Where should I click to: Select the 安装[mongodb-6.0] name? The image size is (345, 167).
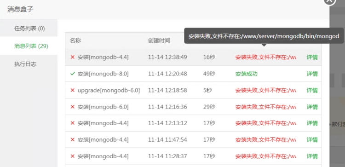[103, 107]
